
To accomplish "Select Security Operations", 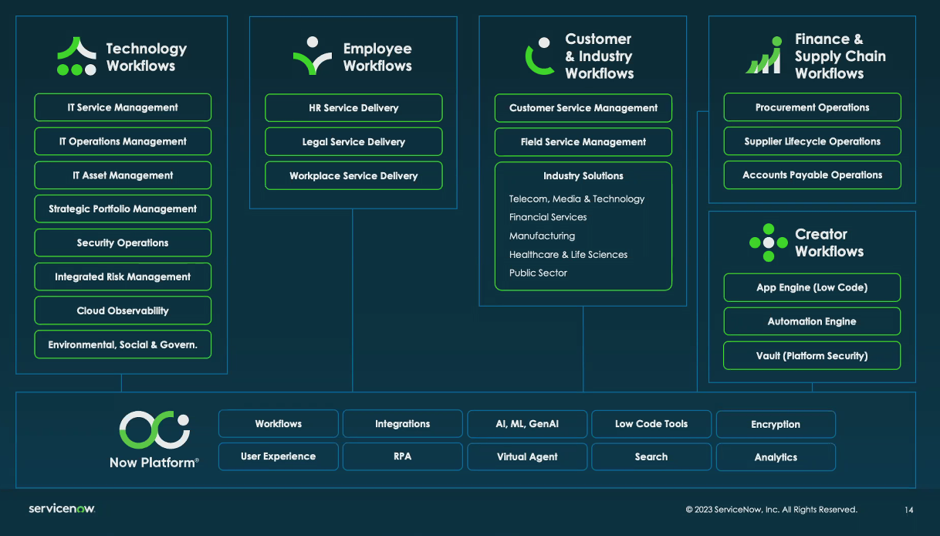I will tap(122, 243).
